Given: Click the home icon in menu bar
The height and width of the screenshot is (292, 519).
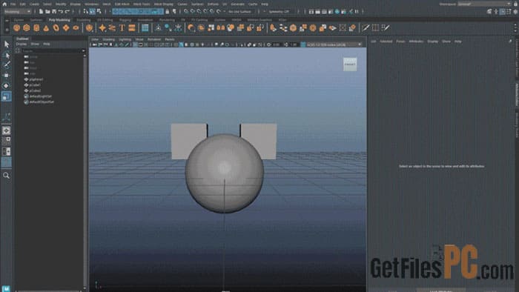Looking at the screenshot, I should tap(4, 4).
